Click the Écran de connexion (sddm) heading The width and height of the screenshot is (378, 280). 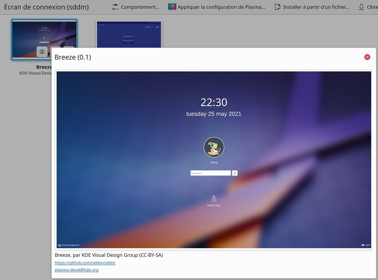pos(46,7)
